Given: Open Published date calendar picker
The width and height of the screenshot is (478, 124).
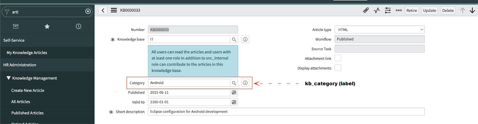Looking at the screenshot, I should coord(234,93).
